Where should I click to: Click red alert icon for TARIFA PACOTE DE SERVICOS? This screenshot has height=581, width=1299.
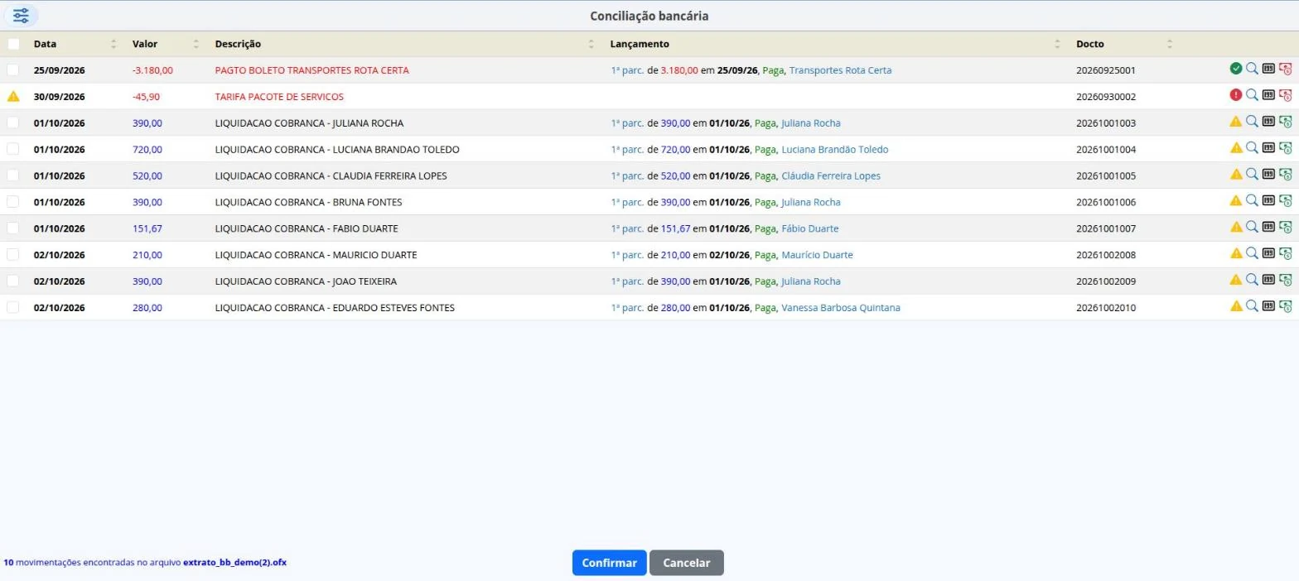click(1236, 95)
